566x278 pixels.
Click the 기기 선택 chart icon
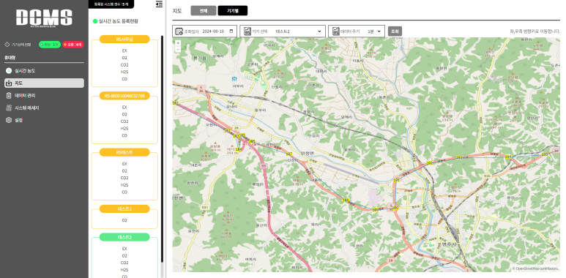(247, 31)
